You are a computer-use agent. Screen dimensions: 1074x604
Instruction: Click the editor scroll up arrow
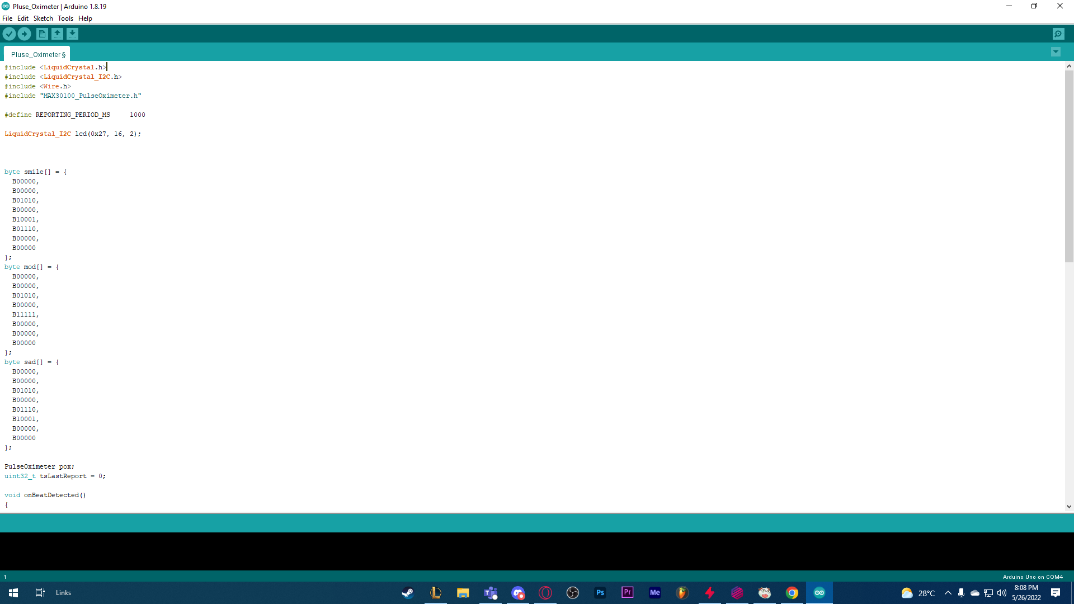pos(1069,66)
